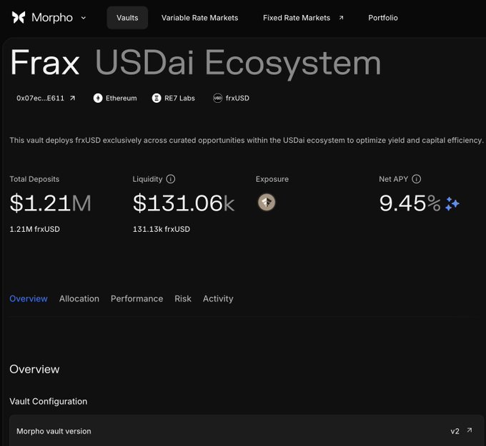Click the RE7 Labs curator icon

click(157, 98)
